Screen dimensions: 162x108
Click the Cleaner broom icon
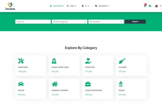point(122,61)
